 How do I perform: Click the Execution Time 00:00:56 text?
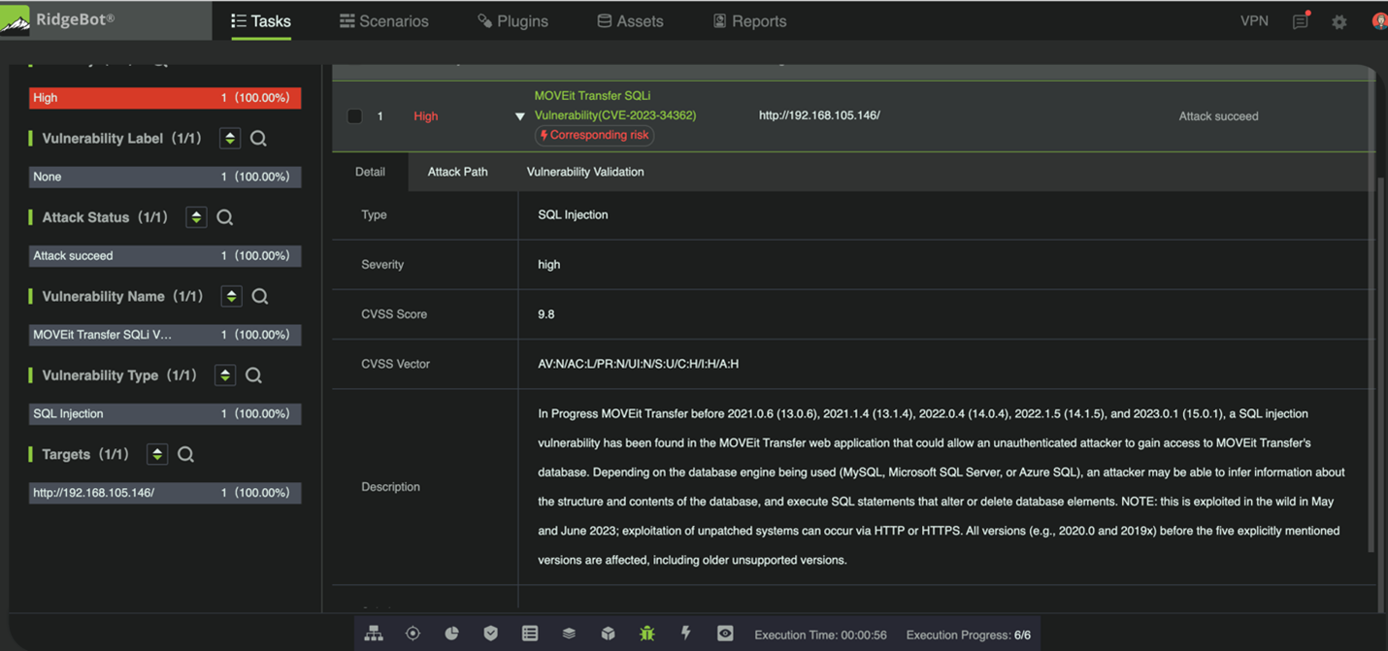tap(820, 635)
